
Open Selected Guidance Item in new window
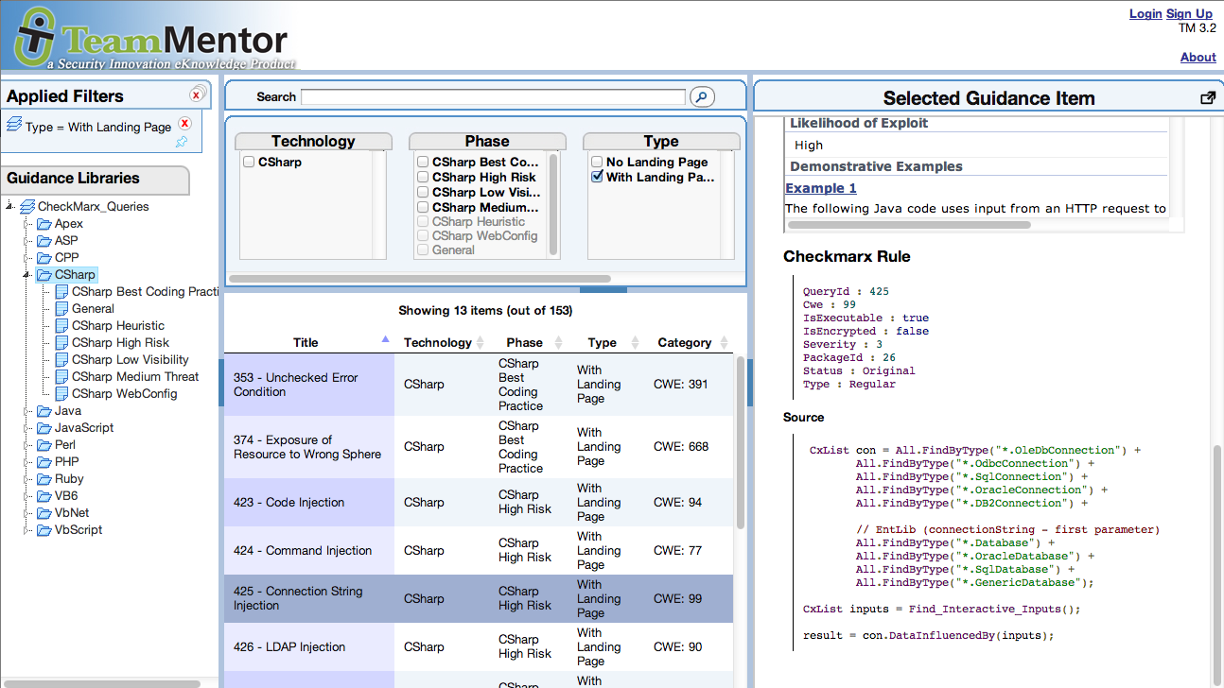click(x=1207, y=98)
